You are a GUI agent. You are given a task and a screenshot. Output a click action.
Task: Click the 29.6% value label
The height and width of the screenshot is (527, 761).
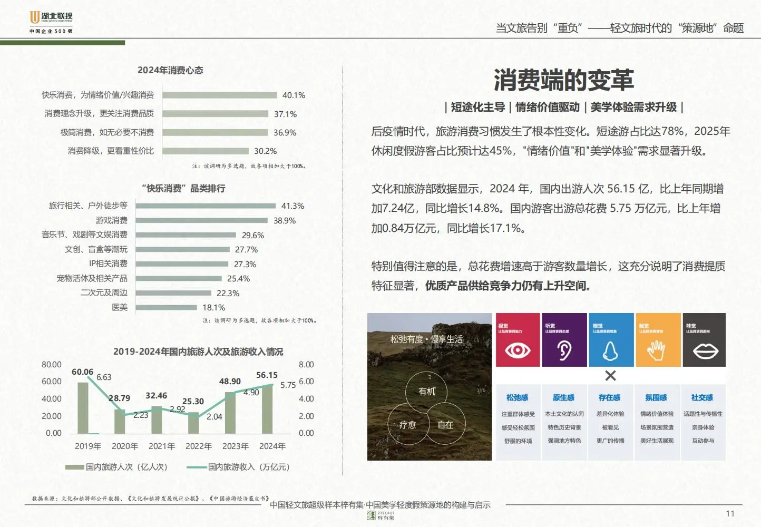pyautogui.click(x=253, y=235)
